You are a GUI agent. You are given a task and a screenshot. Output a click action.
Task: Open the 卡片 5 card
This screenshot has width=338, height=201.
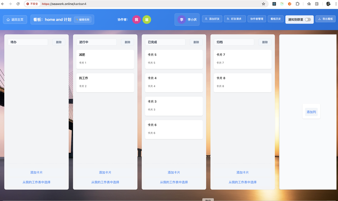[174, 59]
